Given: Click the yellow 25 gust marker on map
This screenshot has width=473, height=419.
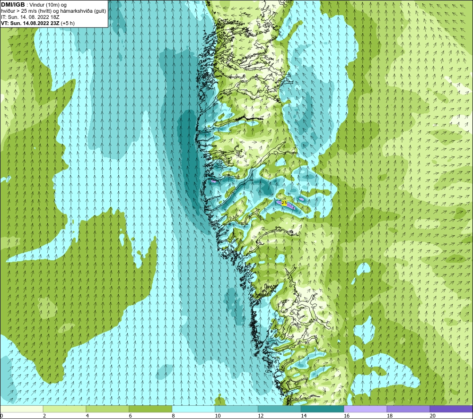Looking at the screenshot, I should pyautogui.click(x=284, y=203).
